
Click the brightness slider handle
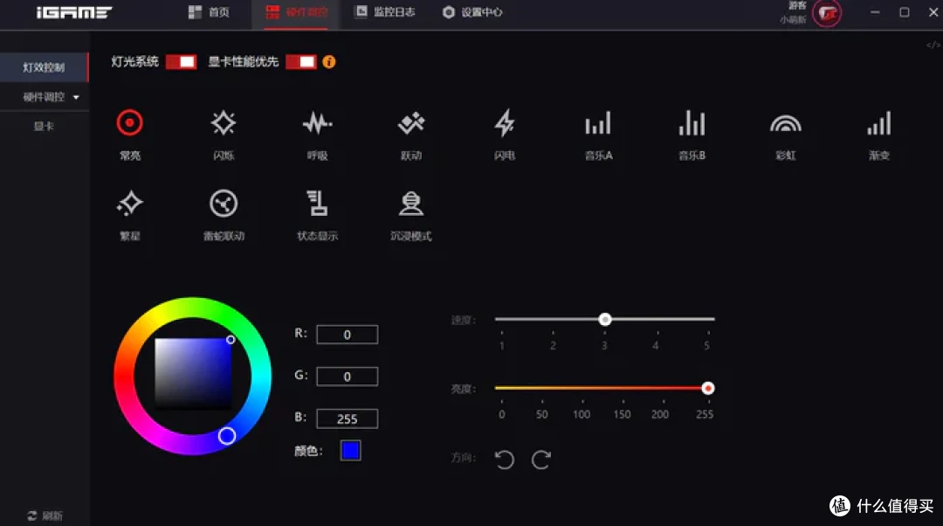(708, 388)
